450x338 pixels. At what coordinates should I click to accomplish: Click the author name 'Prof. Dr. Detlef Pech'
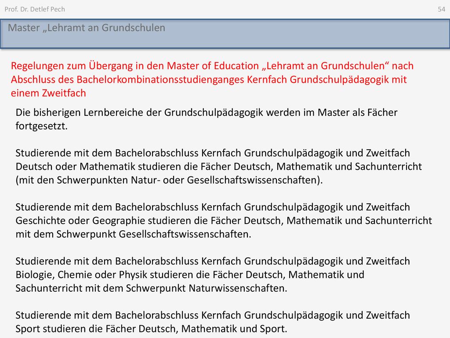[x=35, y=9]
